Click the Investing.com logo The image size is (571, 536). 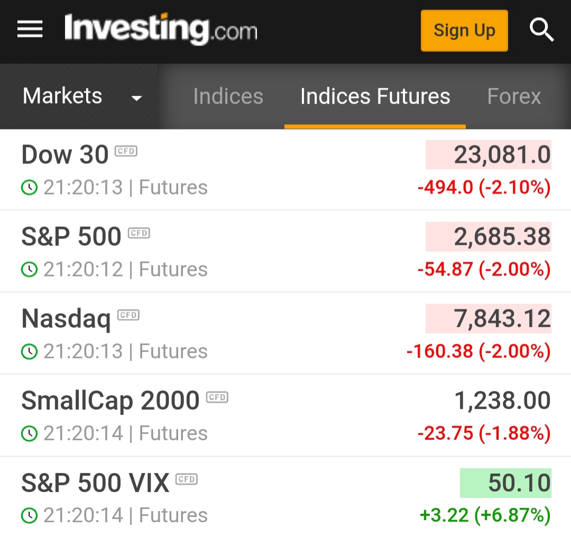161,30
